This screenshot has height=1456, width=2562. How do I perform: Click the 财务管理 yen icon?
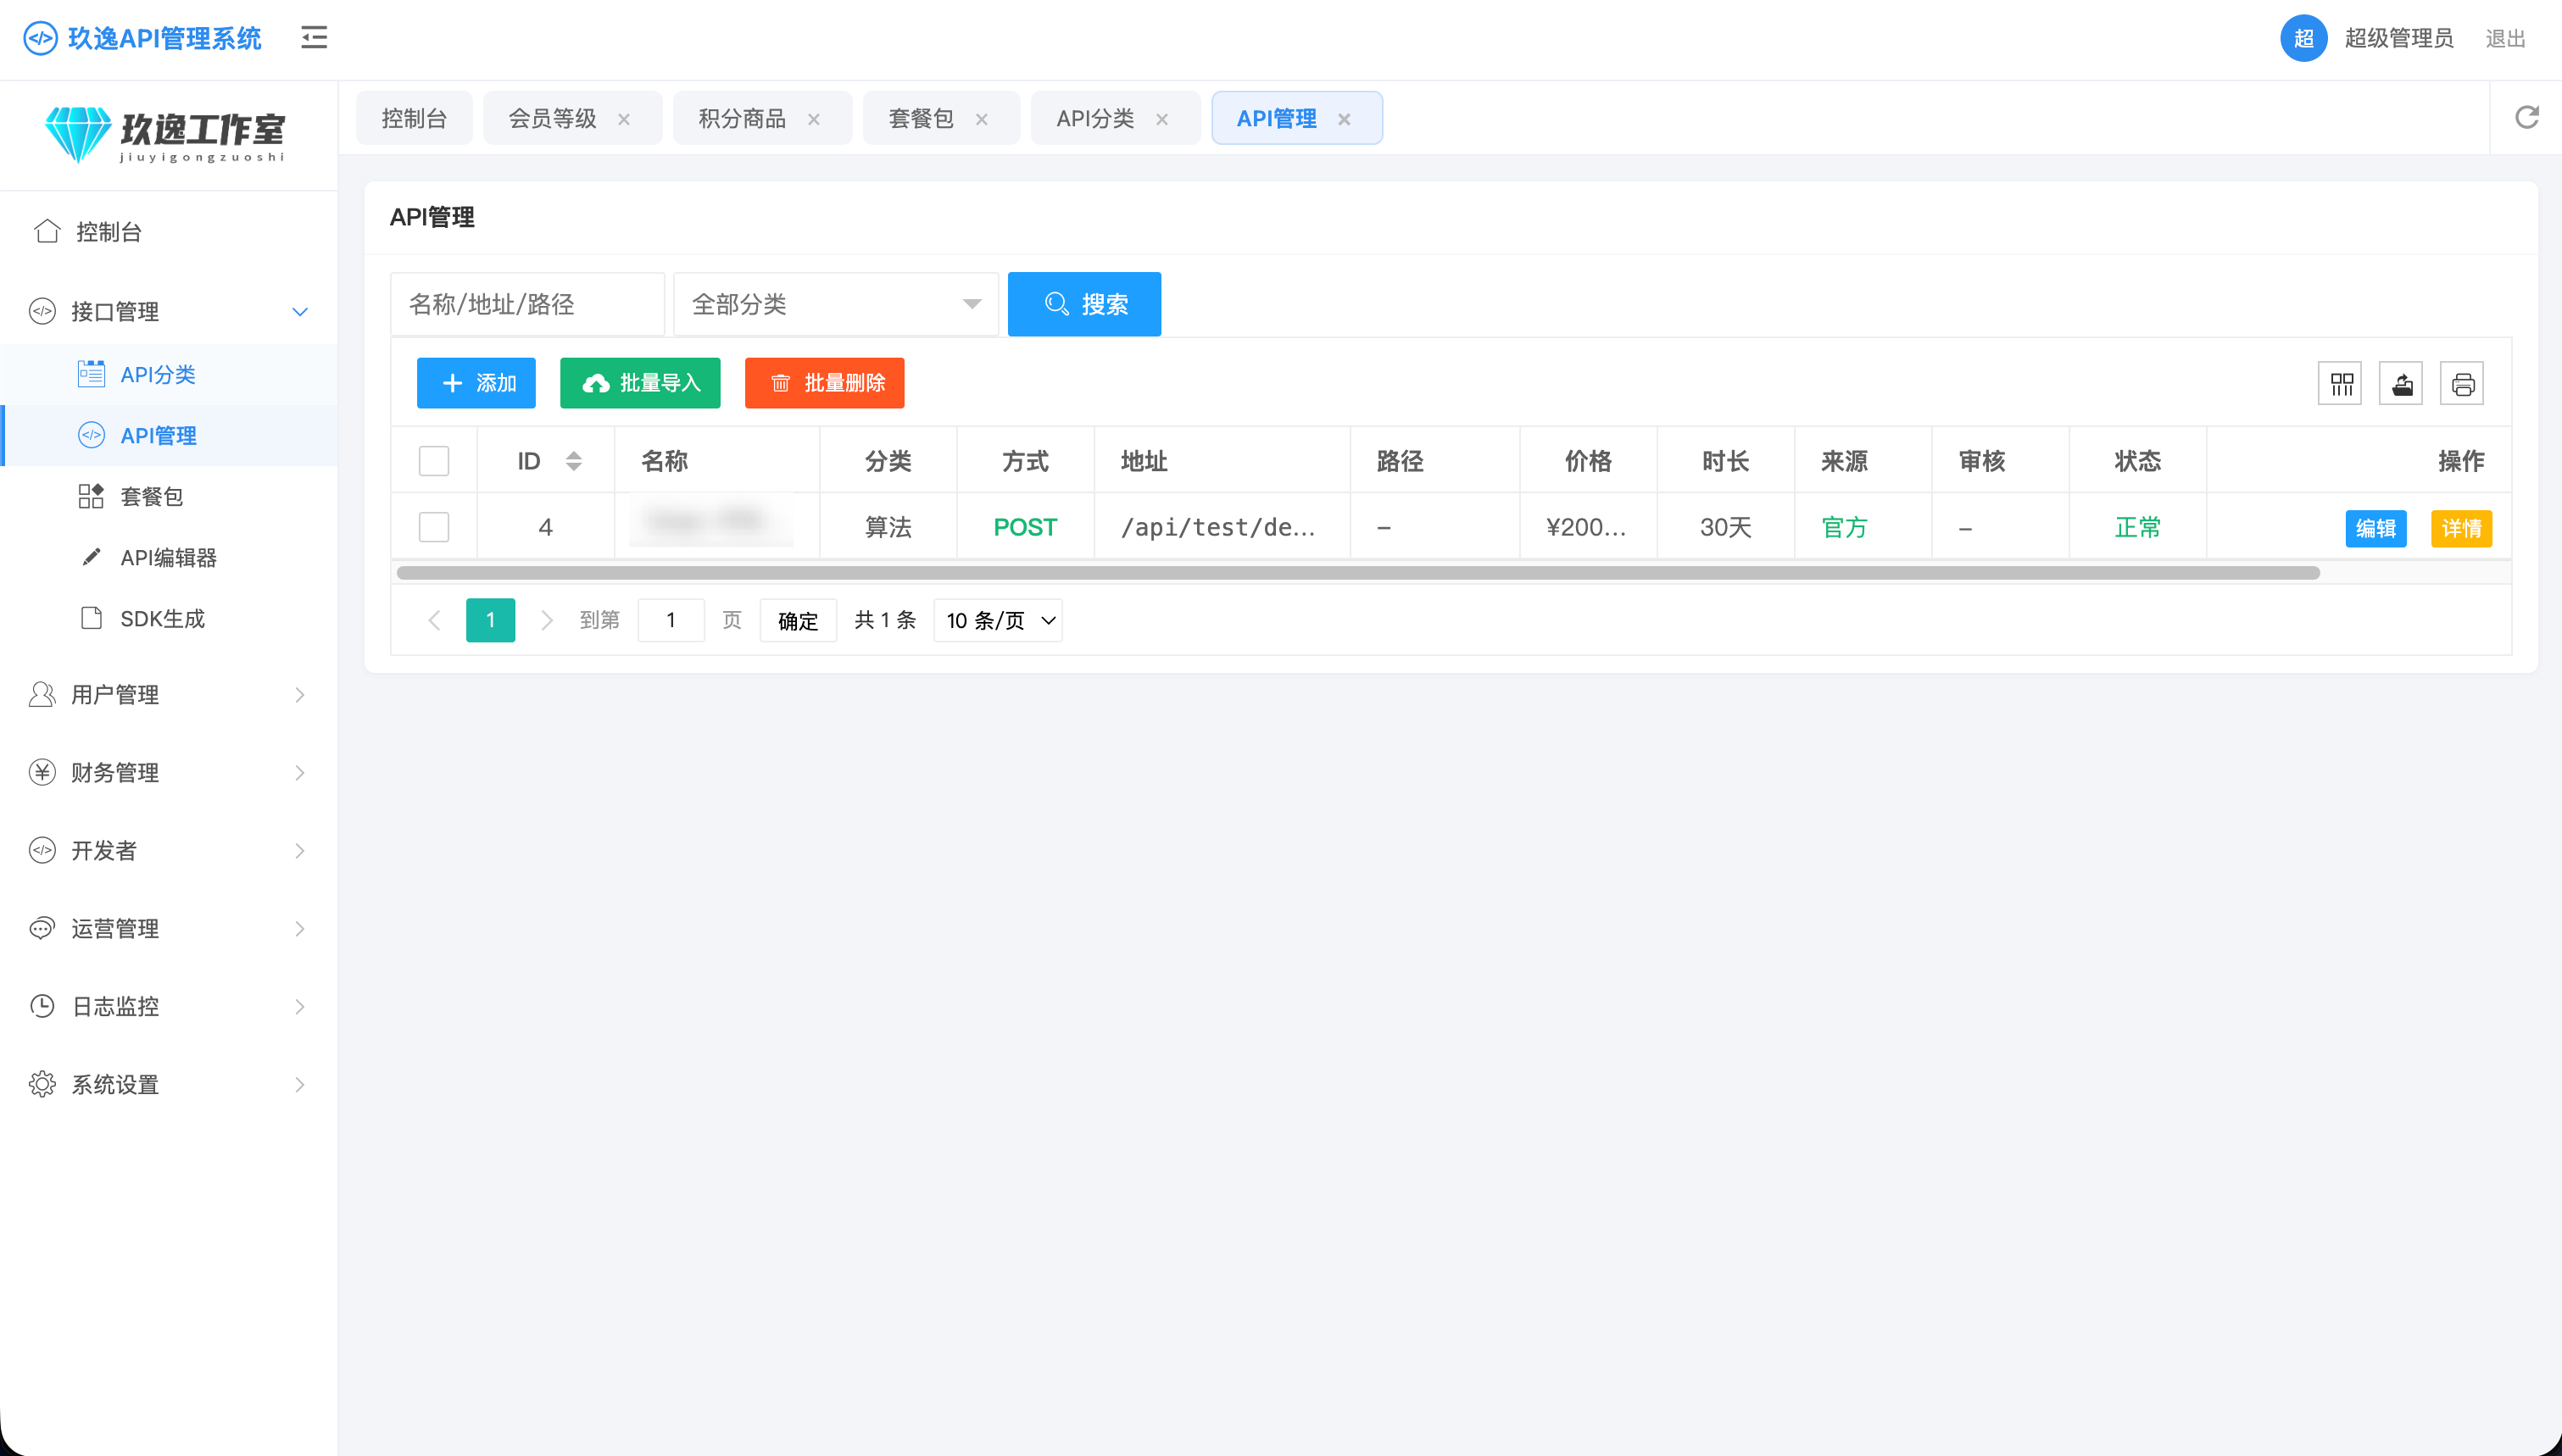42,772
